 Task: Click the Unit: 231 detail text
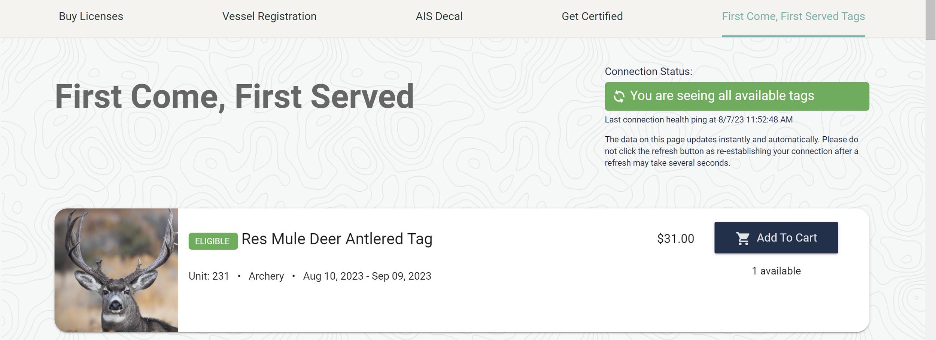click(x=209, y=276)
